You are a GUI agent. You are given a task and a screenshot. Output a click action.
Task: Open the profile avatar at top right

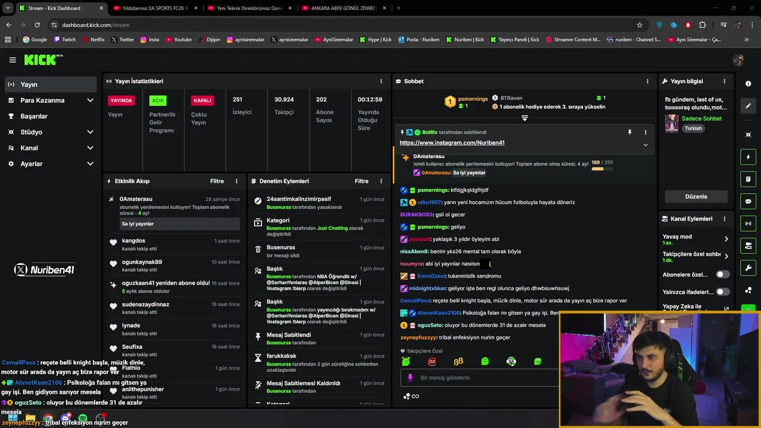[x=738, y=60]
